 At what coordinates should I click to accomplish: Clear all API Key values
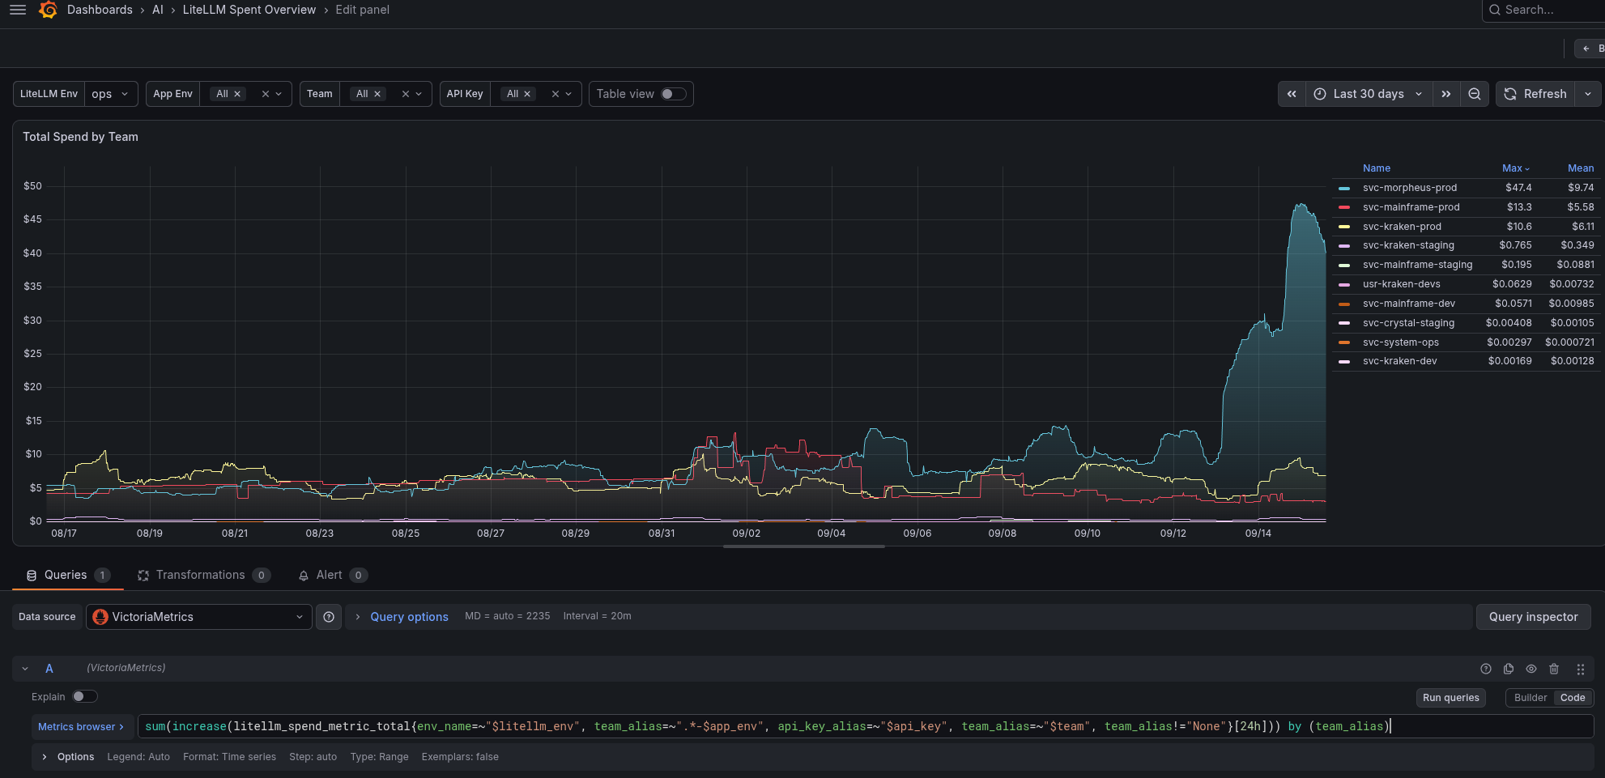click(556, 94)
